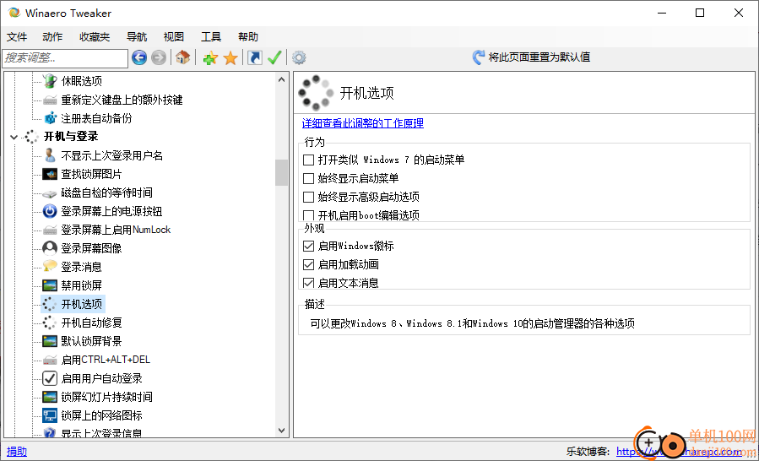Image resolution: width=759 pixels, height=461 pixels.
Task: Open 详细查看此调整的工作原理 link
Action: [363, 123]
